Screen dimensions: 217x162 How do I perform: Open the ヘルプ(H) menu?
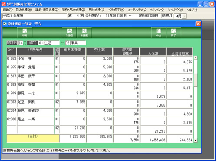192,10
